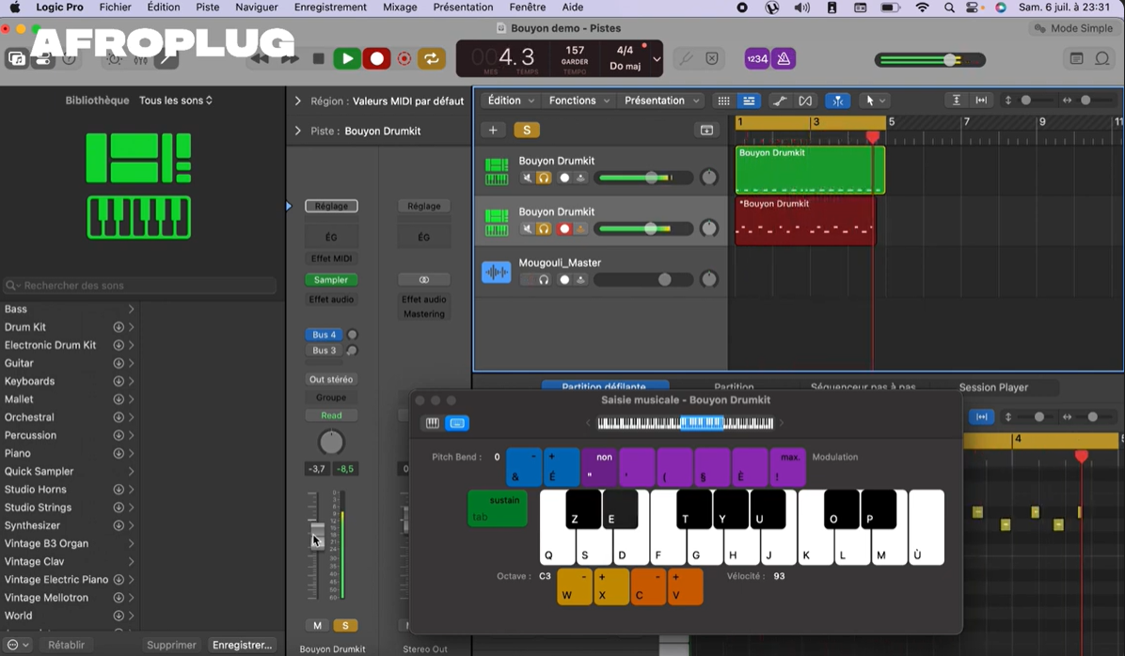The width and height of the screenshot is (1125, 656).
Task: Expand the Drum Kit library category
Action: coord(131,327)
